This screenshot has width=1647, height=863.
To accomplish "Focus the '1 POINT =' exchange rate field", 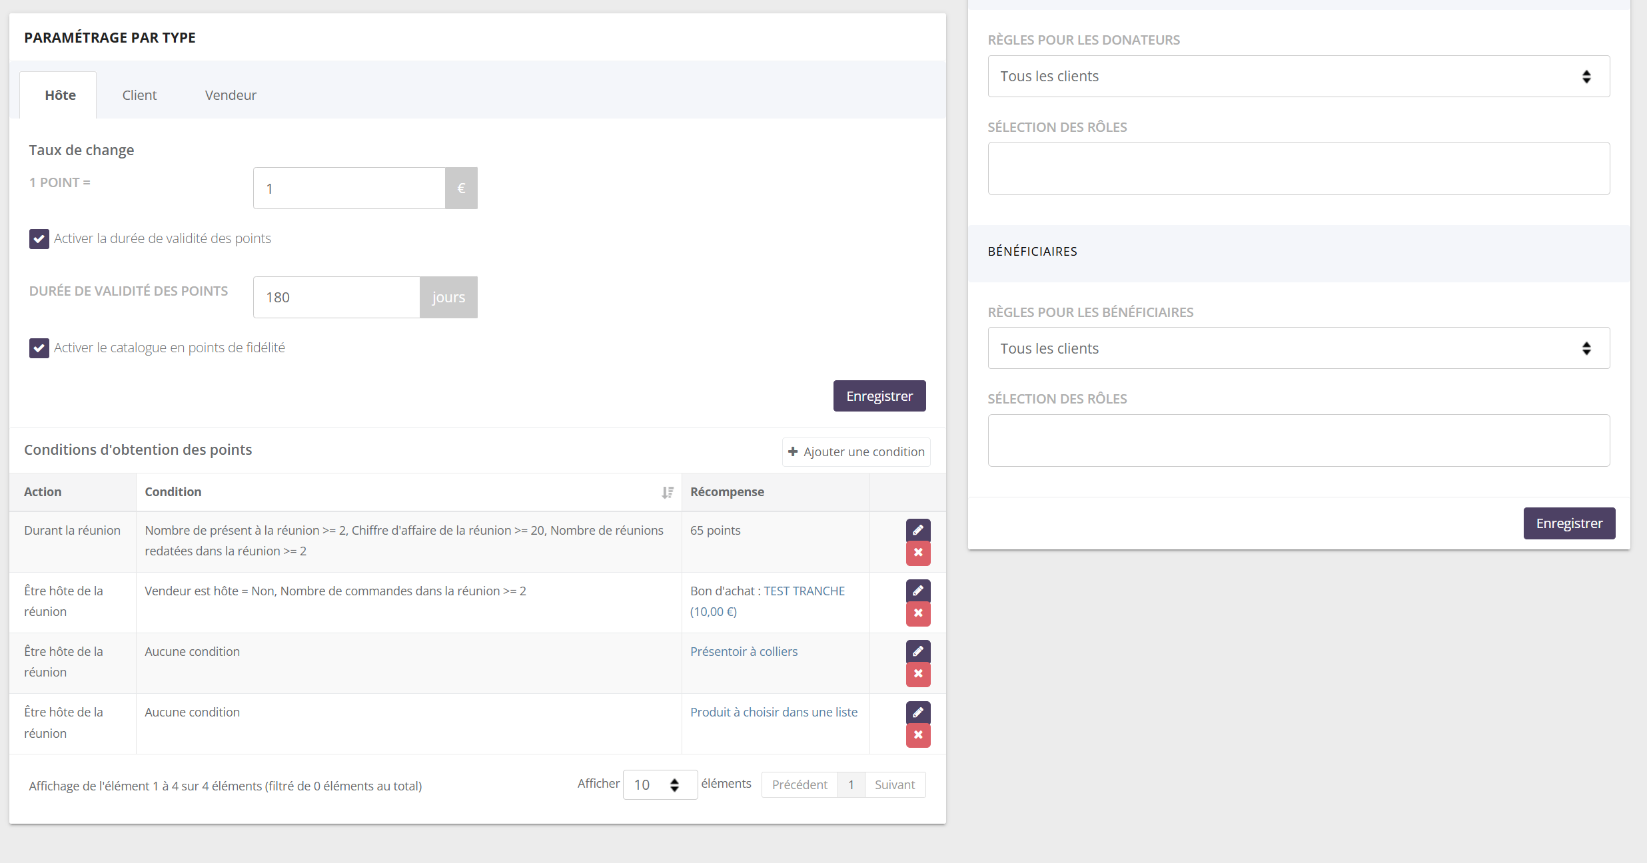I will pyautogui.click(x=349, y=188).
